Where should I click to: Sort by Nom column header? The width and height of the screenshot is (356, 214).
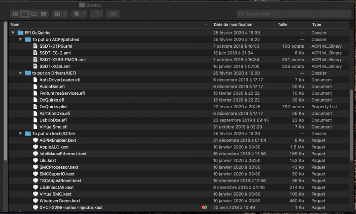coord(15,24)
